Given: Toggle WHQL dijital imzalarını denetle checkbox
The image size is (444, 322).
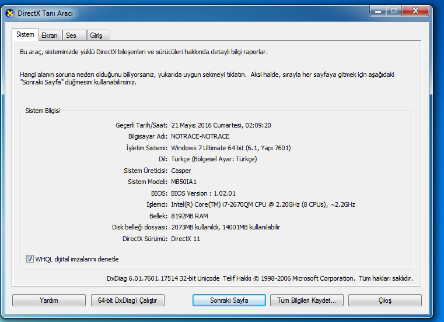Looking at the screenshot, I should click(30, 259).
